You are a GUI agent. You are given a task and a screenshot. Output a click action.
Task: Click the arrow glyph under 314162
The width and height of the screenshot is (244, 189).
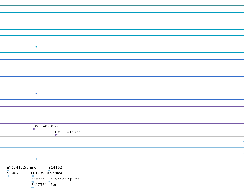(49, 170)
